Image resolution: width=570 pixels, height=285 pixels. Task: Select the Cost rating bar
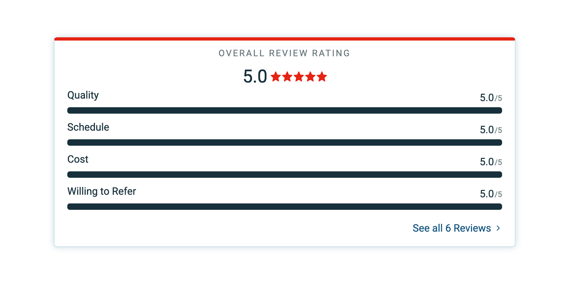pyautogui.click(x=284, y=175)
